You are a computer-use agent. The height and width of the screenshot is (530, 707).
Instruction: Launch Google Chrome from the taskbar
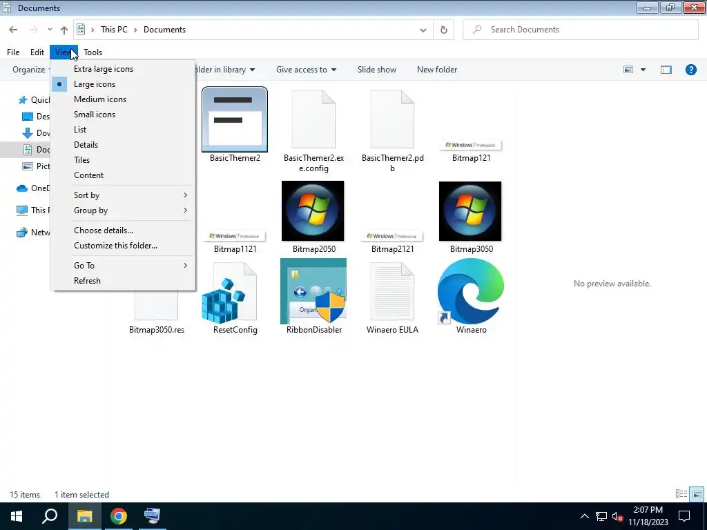tap(118, 516)
